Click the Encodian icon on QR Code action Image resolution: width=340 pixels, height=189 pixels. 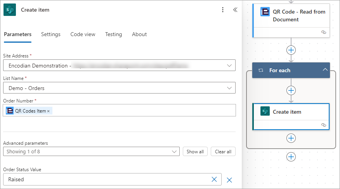click(x=265, y=12)
